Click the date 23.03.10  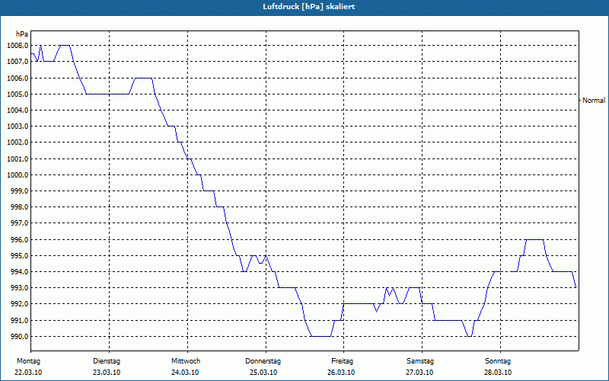pyautogui.click(x=107, y=373)
